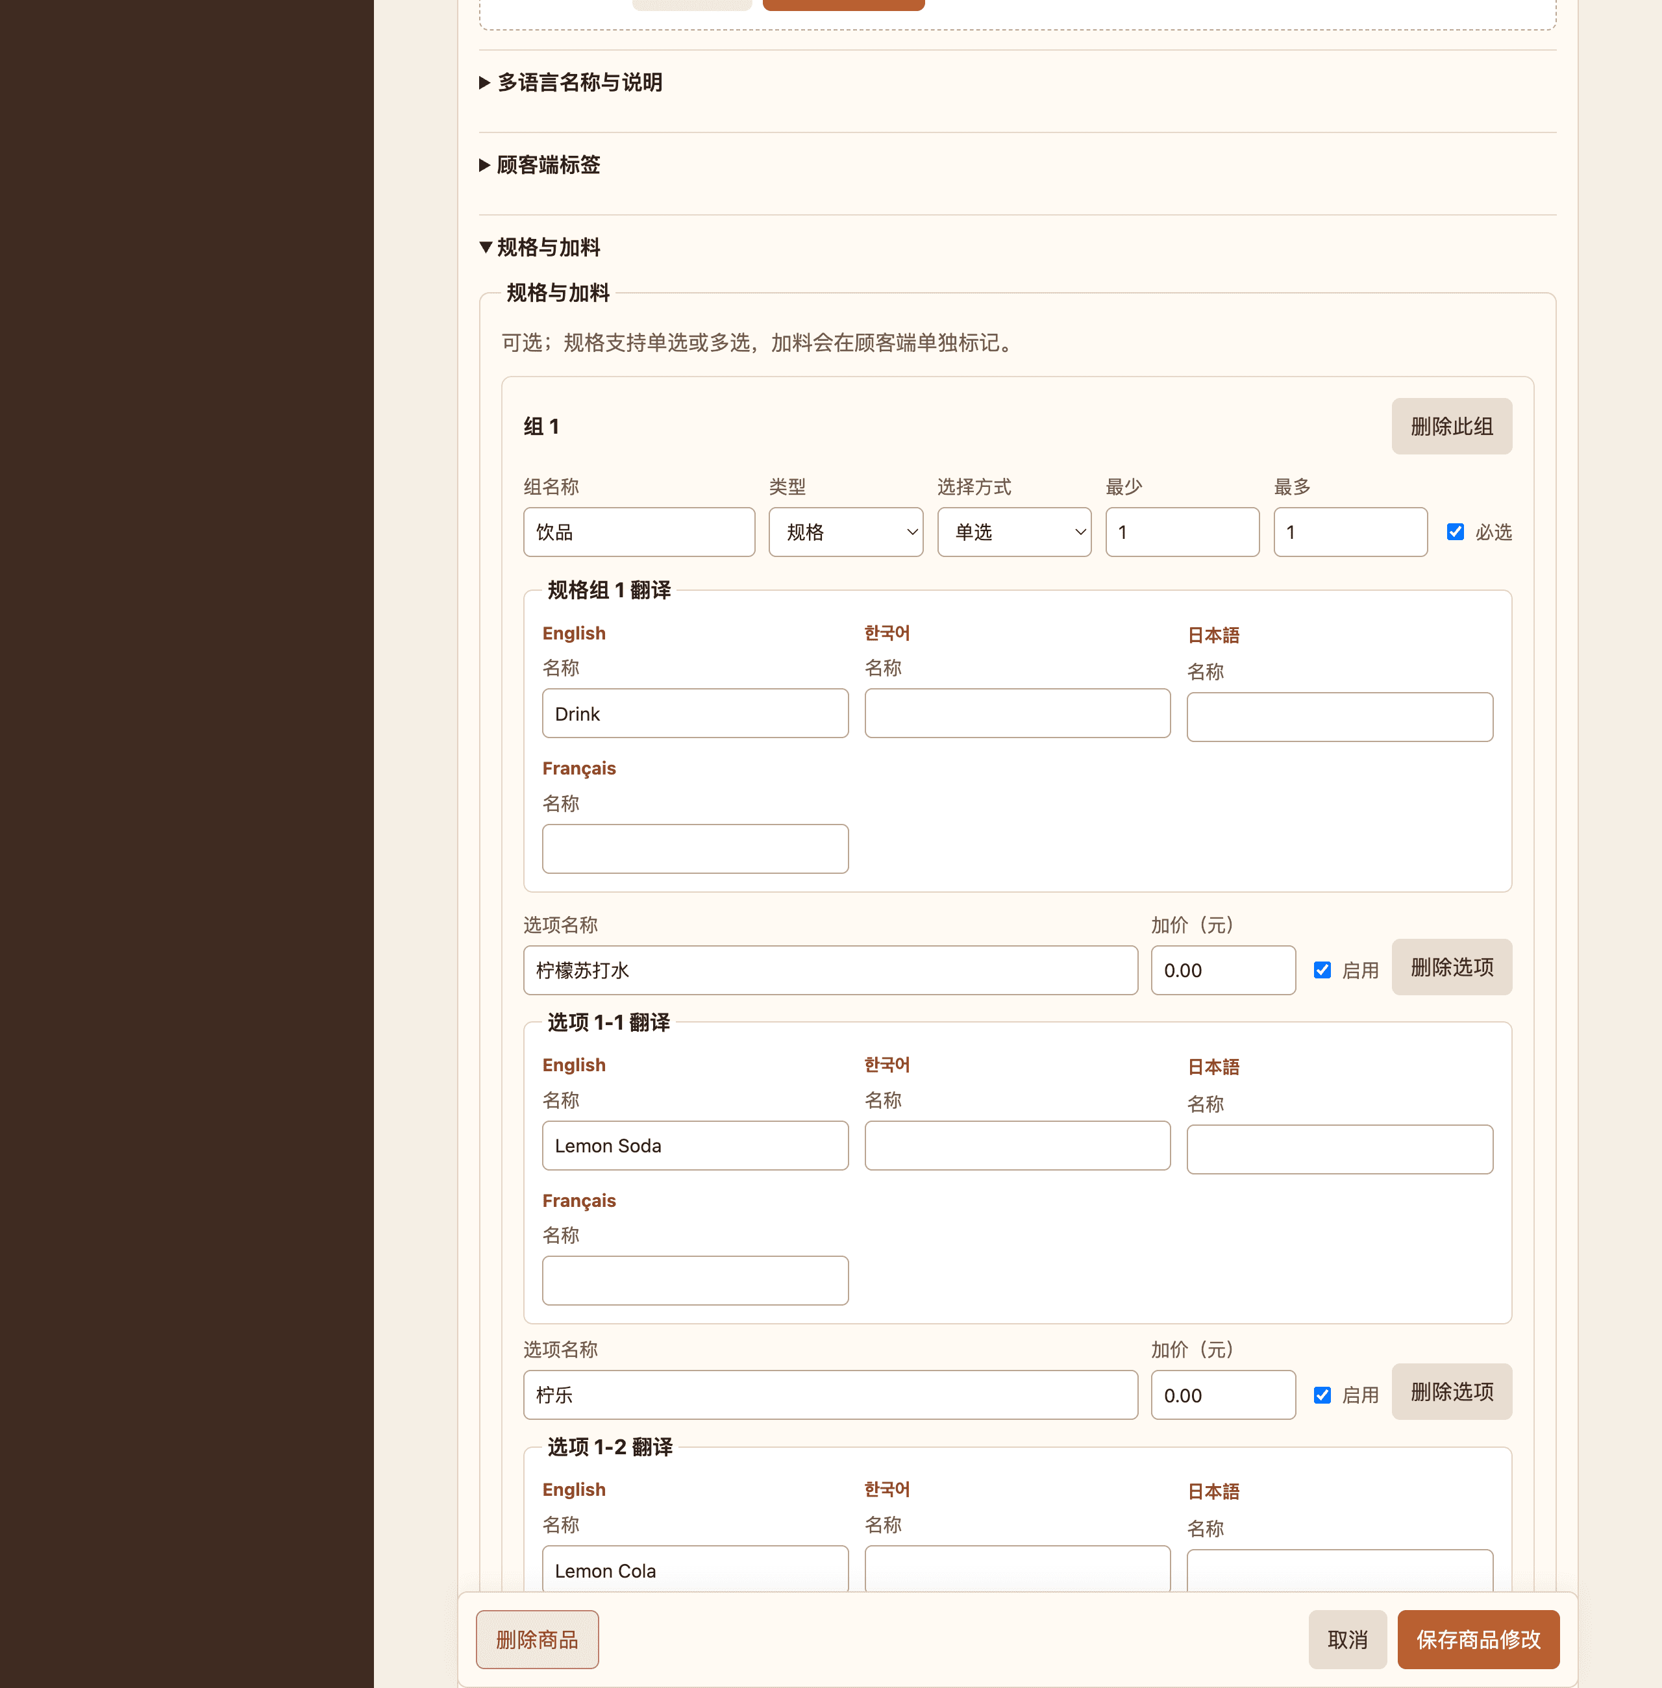Image resolution: width=1662 pixels, height=1688 pixels.
Task: Delete the 柠檬苏打水 option
Action: click(x=1451, y=966)
